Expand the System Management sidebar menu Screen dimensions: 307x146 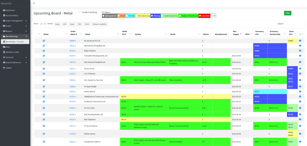pos(15,21)
